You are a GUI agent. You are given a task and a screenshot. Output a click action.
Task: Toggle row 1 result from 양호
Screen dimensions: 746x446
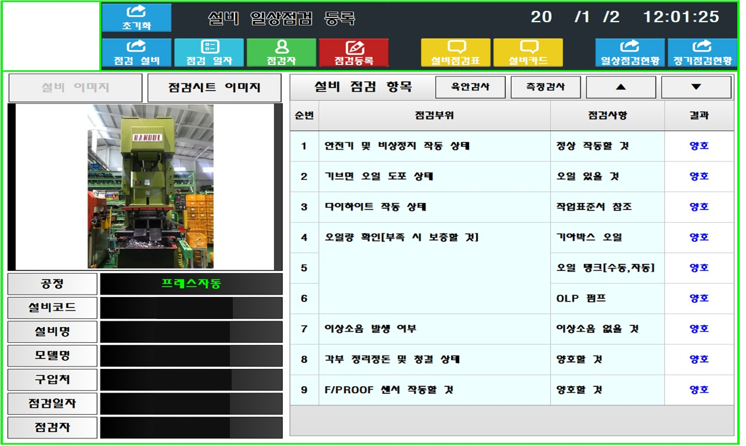(698, 146)
